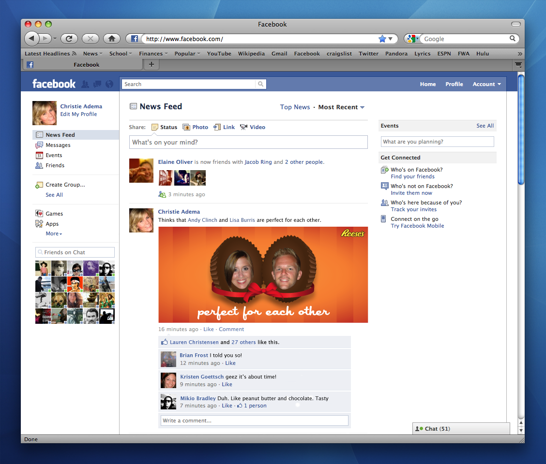Open Profile from the top navigation
The image size is (546, 464).
click(x=454, y=84)
